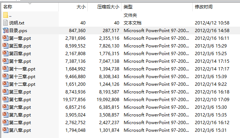Select the file name 第十三章.ppt
Image resolution: width=240 pixels, height=138 pixels.
(x=22, y=77)
